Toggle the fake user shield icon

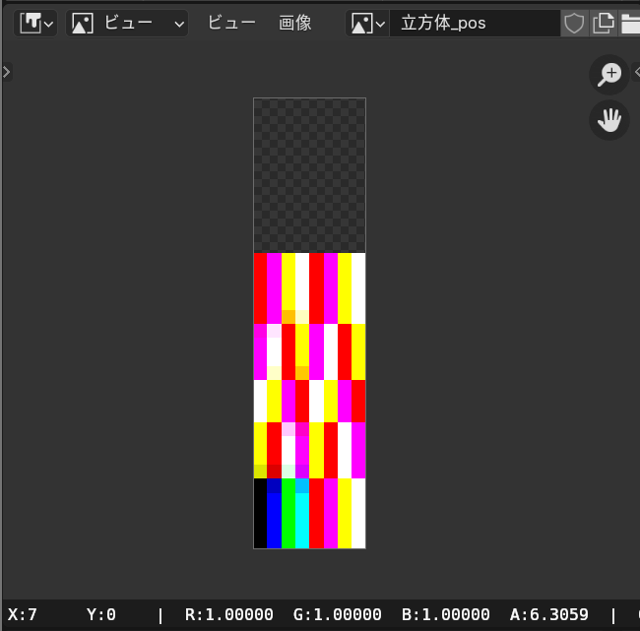pyautogui.click(x=574, y=24)
